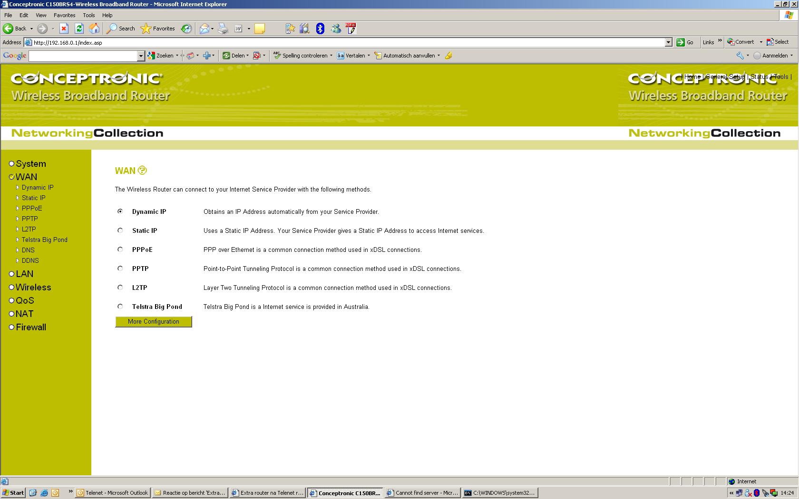The height and width of the screenshot is (499, 799).
Task: Open the Favorites menu in the menu bar
Action: 65,15
